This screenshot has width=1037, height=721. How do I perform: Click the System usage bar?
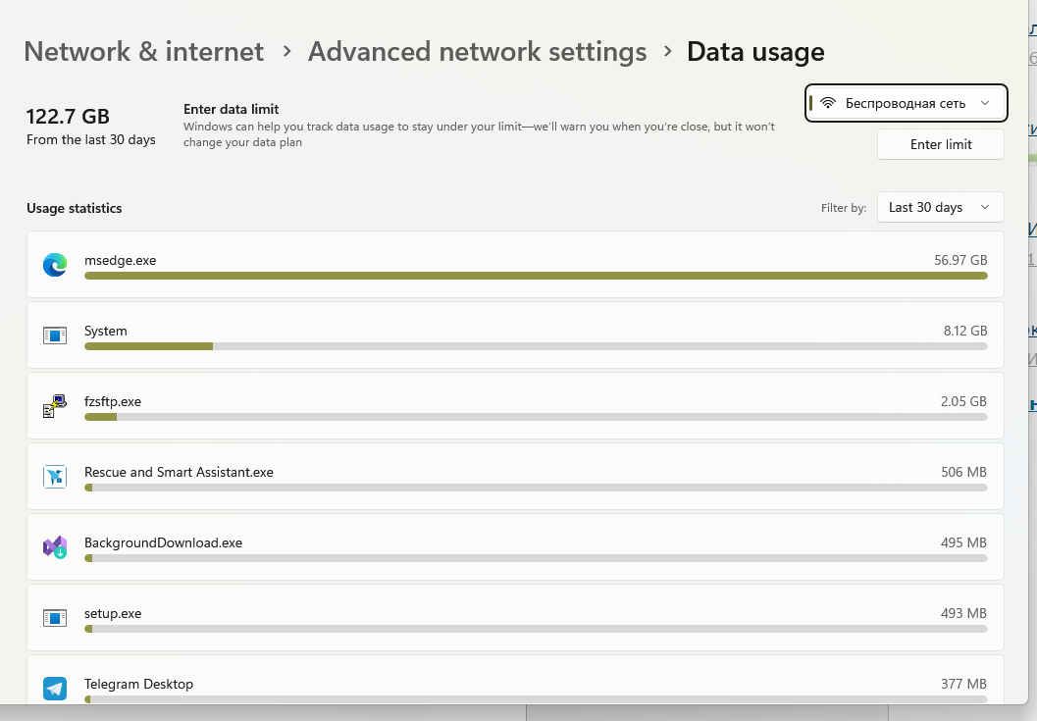536,346
